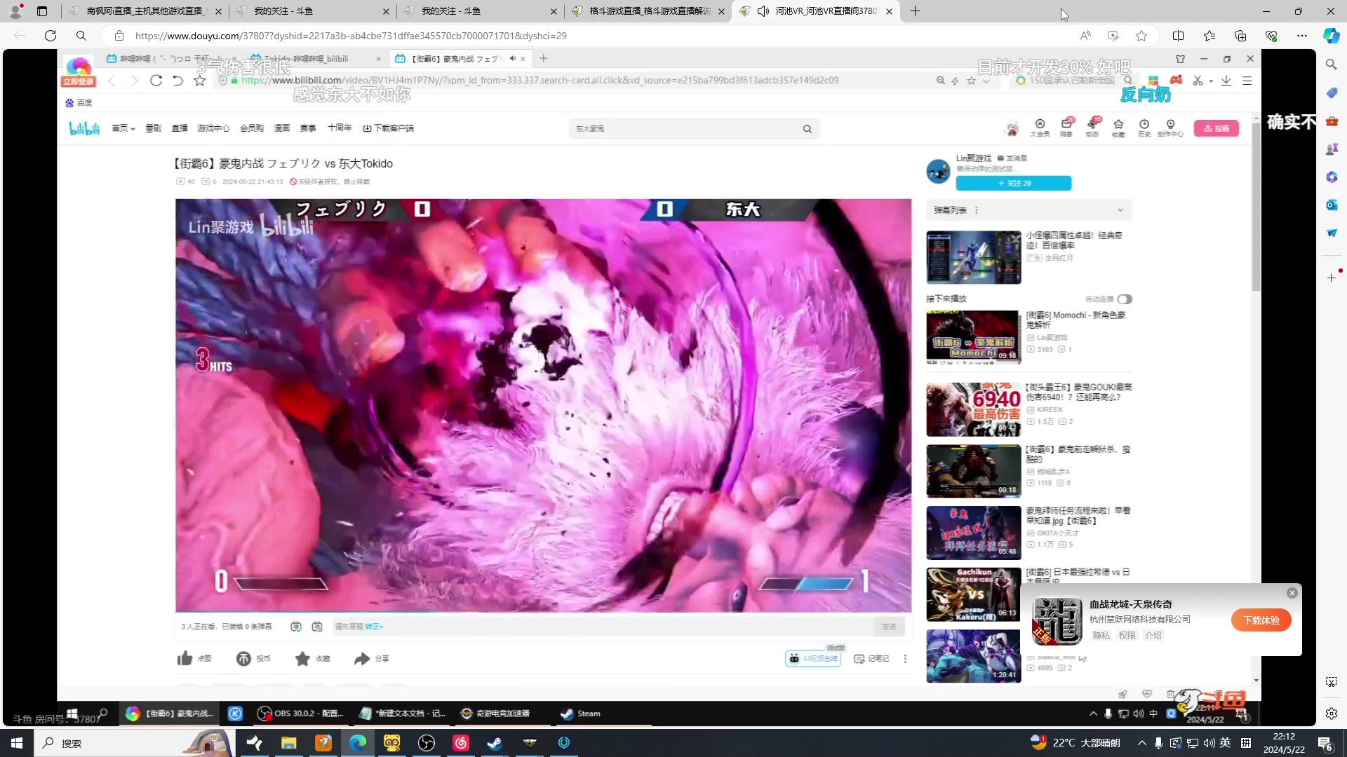Open Edge sidebar settings gear
The height and width of the screenshot is (757, 1347).
1331,714
